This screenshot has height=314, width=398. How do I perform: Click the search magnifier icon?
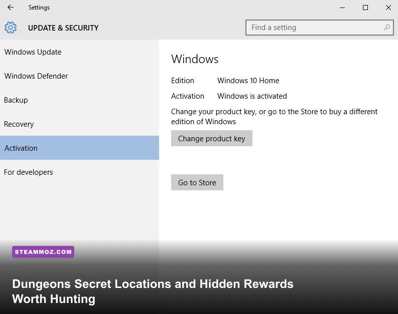click(x=387, y=28)
